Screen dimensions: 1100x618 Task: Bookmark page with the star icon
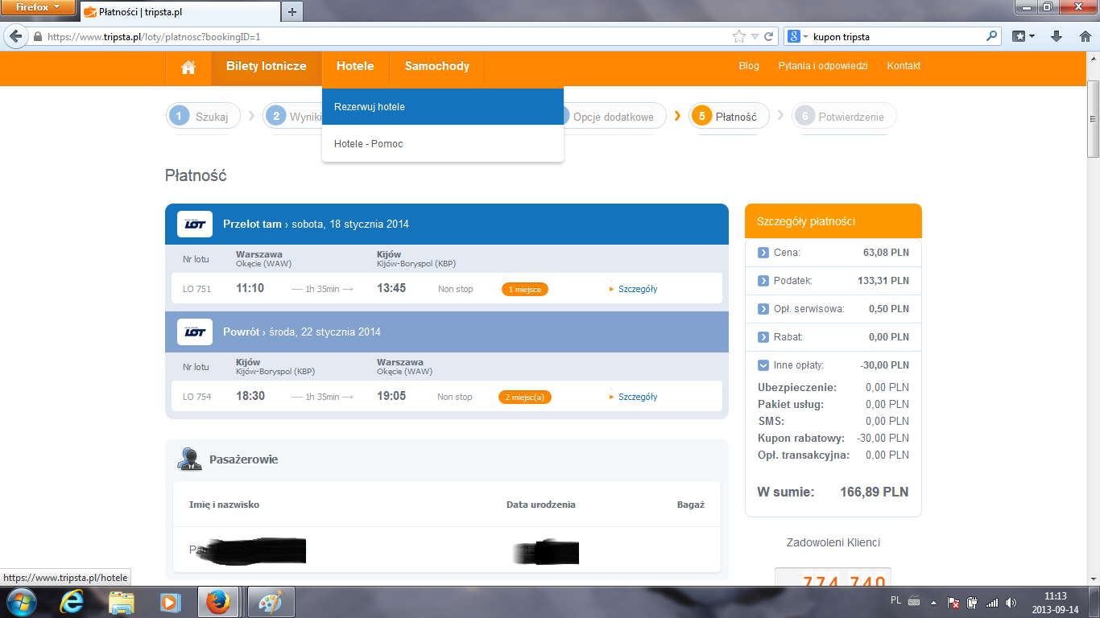point(738,37)
